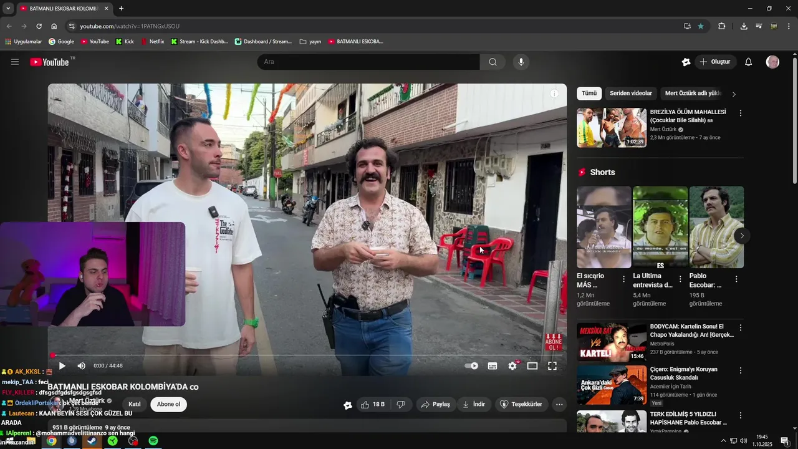Play the video
This screenshot has height=449, width=798.
click(x=62, y=366)
